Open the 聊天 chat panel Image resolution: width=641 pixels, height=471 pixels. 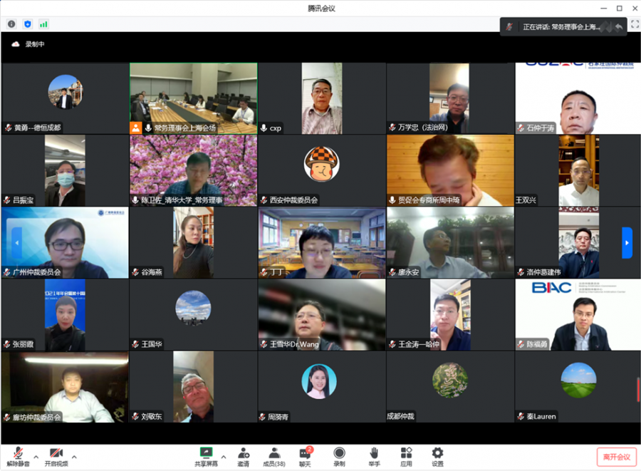[x=306, y=456]
